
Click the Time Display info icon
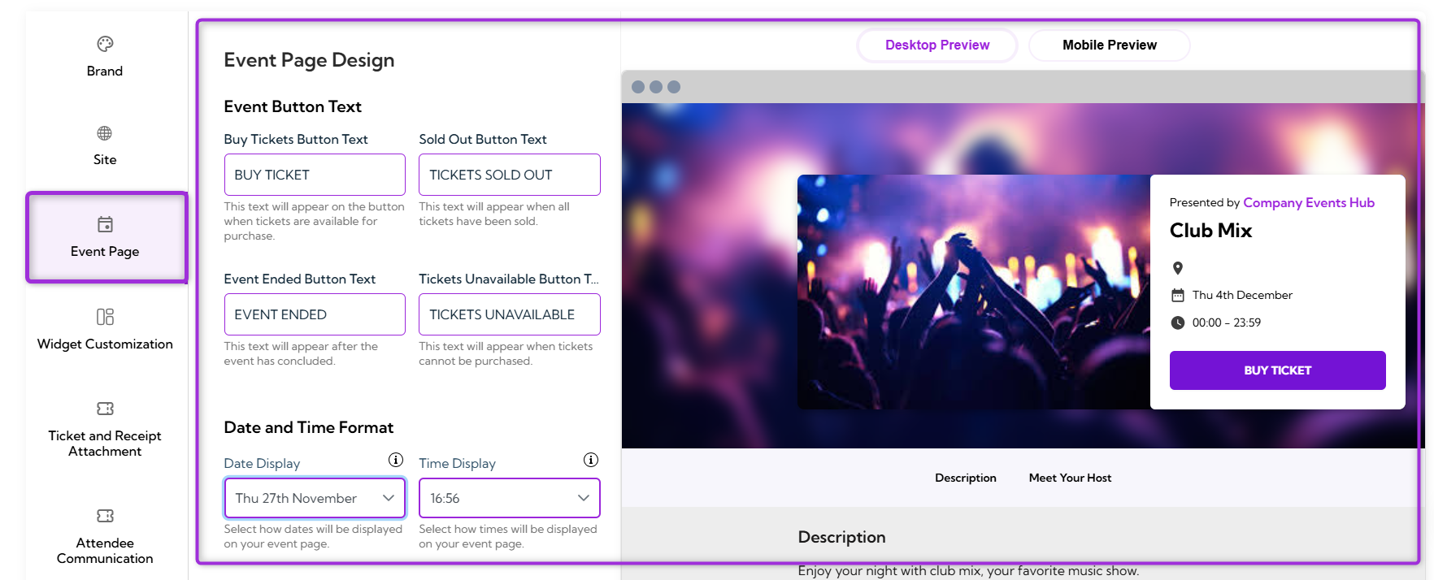tap(591, 460)
